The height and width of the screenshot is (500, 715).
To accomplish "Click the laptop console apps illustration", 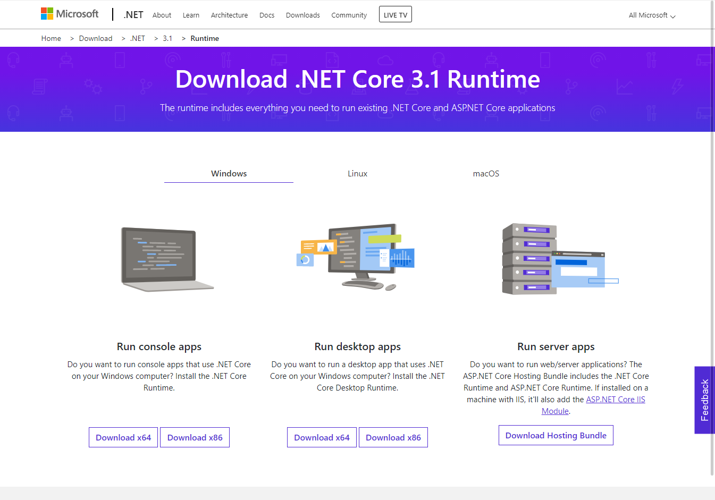I will click(167, 259).
